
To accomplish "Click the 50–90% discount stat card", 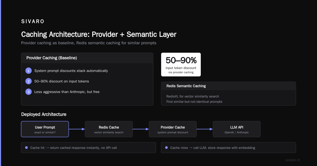I will click(181, 65).
